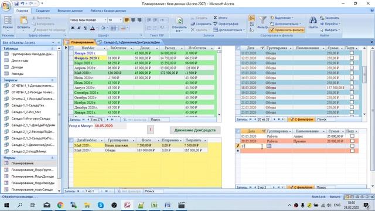Viewport: 375px width, 211px height.
Task: Toggle checkbox in the empty new-record row
Action: click(352, 151)
